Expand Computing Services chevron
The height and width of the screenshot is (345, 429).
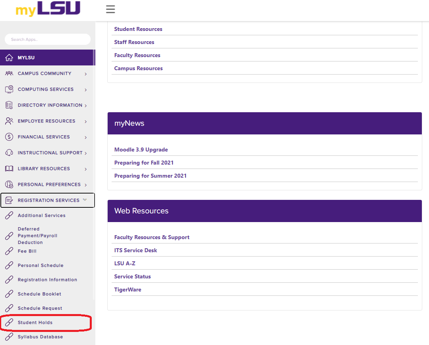point(86,90)
